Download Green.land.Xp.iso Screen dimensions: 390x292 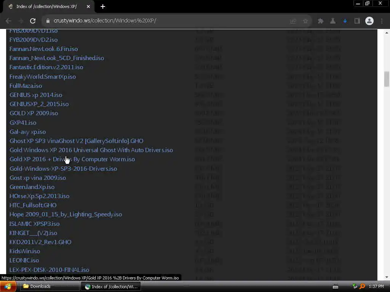(x=32, y=187)
